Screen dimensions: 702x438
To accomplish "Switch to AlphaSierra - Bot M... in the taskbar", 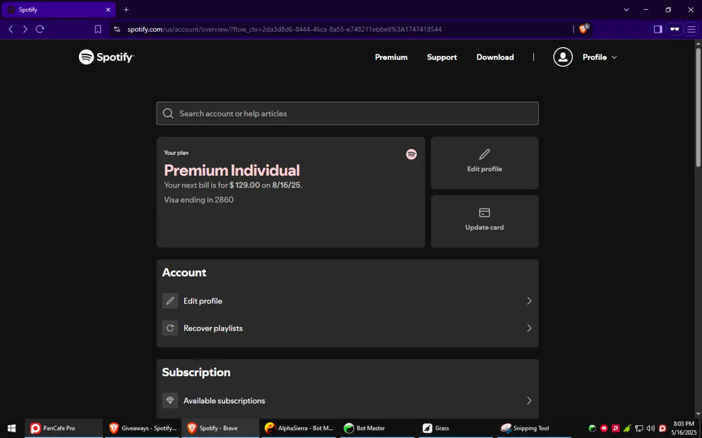I will pyautogui.click(x=300, y=428).
